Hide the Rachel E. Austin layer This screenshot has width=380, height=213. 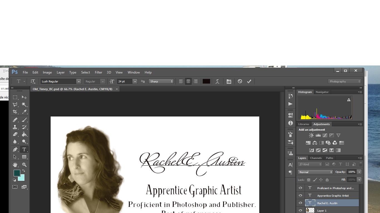pyautogui.click(x=300, y=203)
